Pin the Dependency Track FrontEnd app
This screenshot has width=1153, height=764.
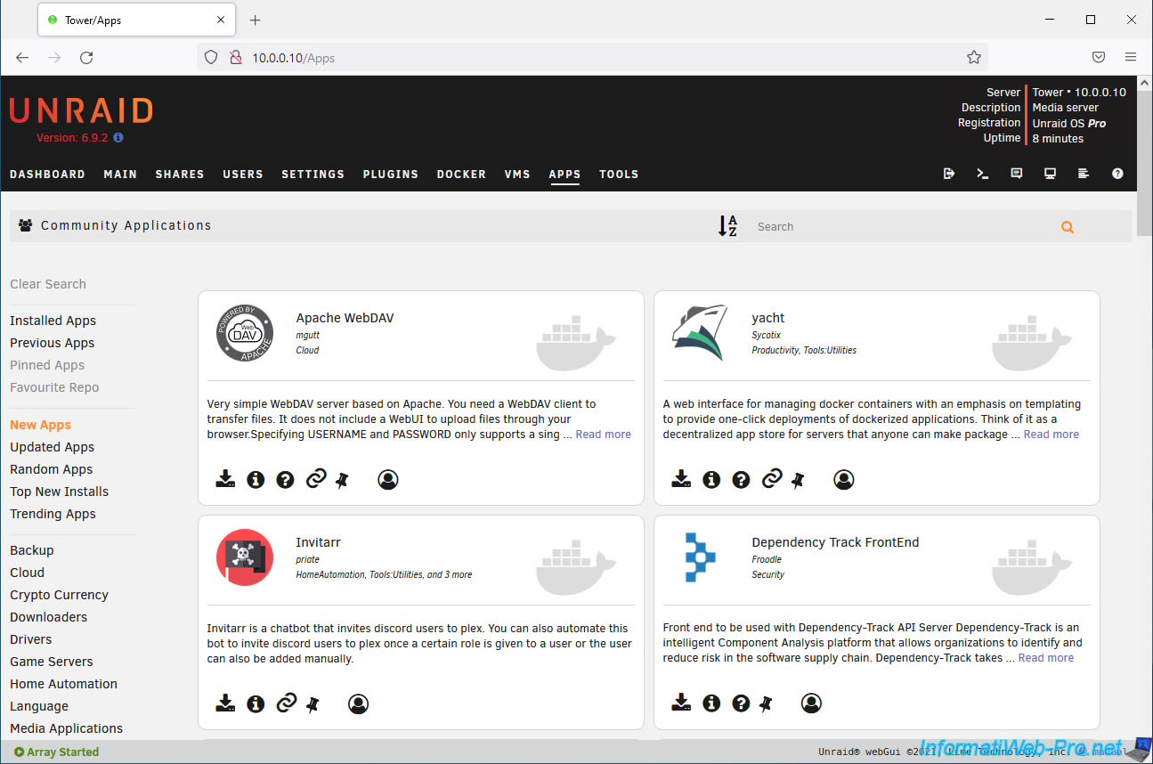(766, 704)
